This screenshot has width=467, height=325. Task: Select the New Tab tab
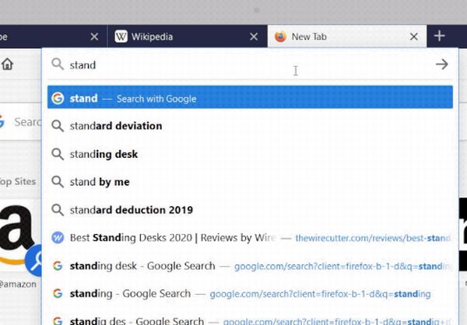[342, 37]
